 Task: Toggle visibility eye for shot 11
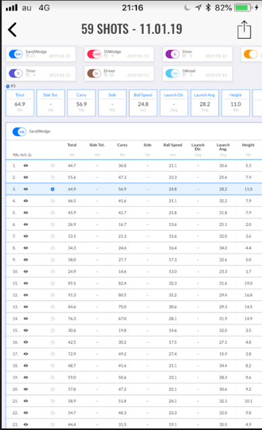coord(26,283)
